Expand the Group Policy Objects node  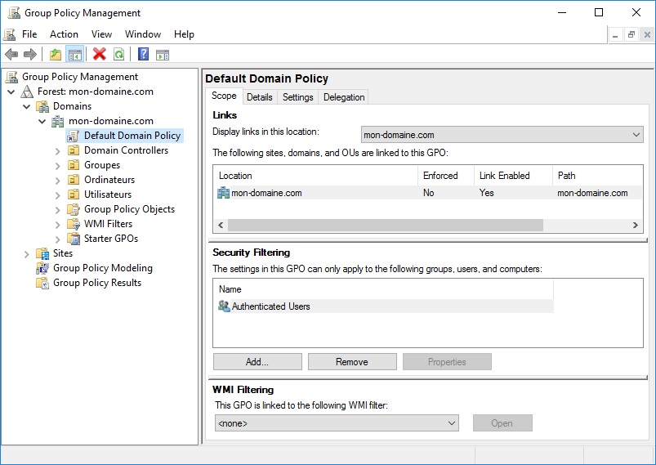[x=58, y=210]
